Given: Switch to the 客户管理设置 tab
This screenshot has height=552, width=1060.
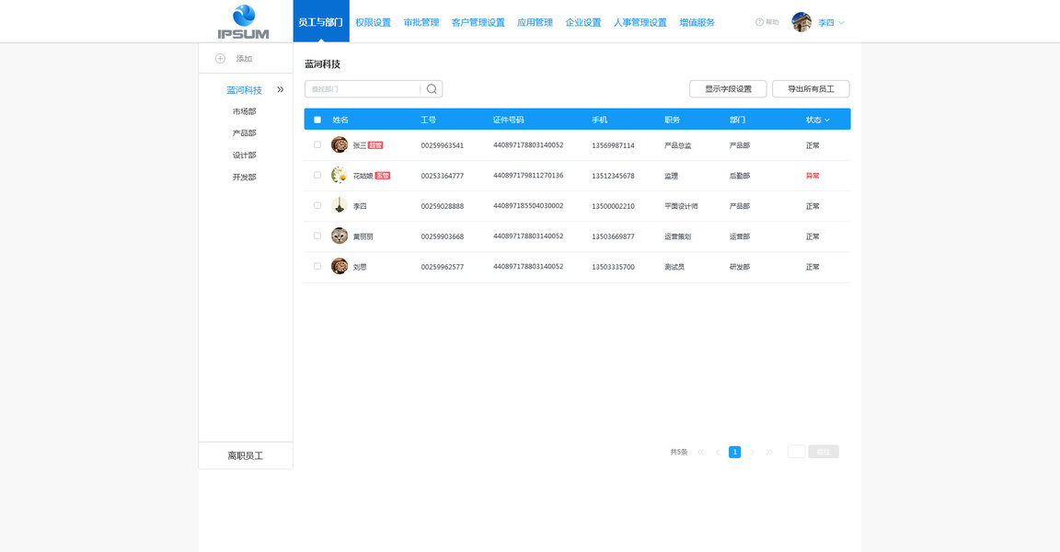Looking at the screenshot, I should coord(478,22).
